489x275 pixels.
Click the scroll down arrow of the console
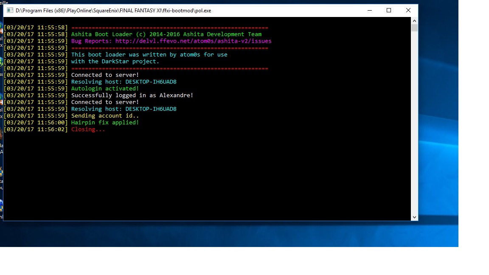click(414, 217)
